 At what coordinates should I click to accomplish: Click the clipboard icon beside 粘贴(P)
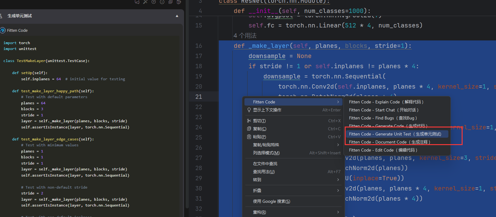(249, 137)
